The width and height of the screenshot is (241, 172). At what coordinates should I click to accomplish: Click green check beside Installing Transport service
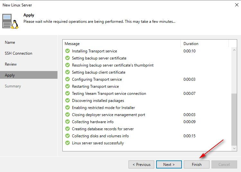coord(67,51)
